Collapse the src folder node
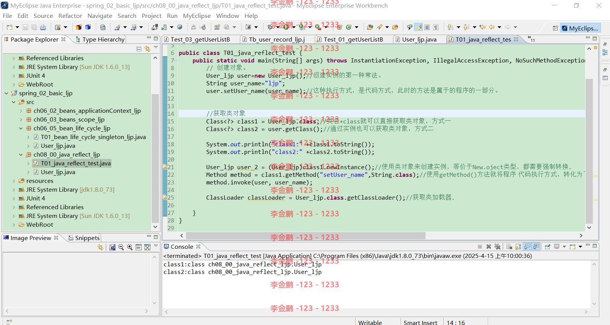 tap(14, 102)
